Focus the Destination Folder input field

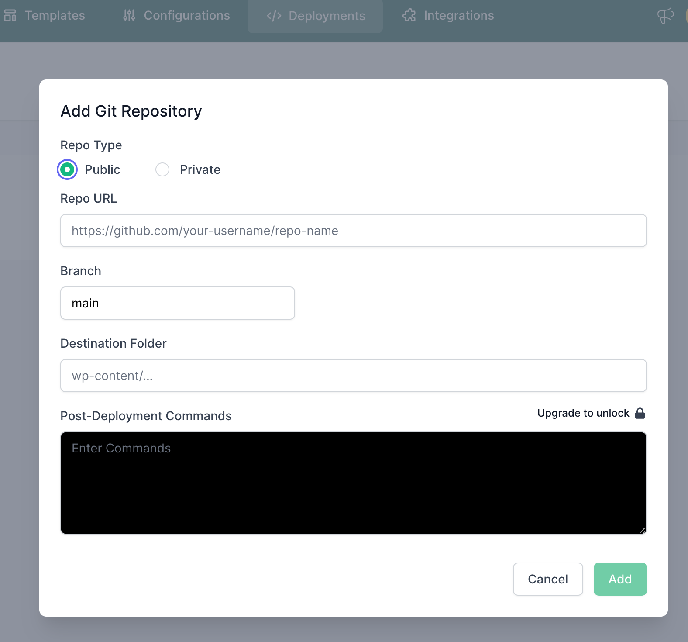(353, 376)
